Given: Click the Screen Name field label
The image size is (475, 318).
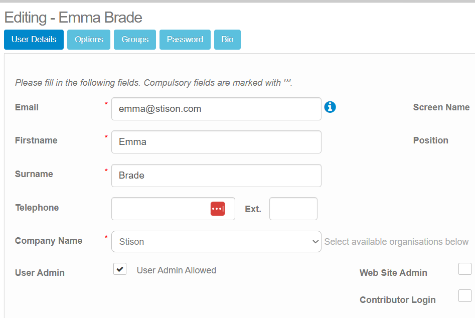Looking at the screenshot, I should coord(441,107).
